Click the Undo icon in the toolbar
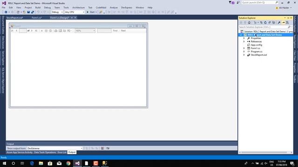298x167 pixels. click(38, 12)
